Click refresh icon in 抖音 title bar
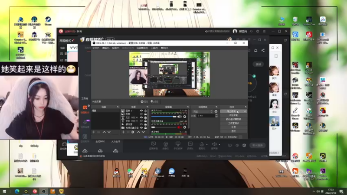 click(x=251, y=31)
